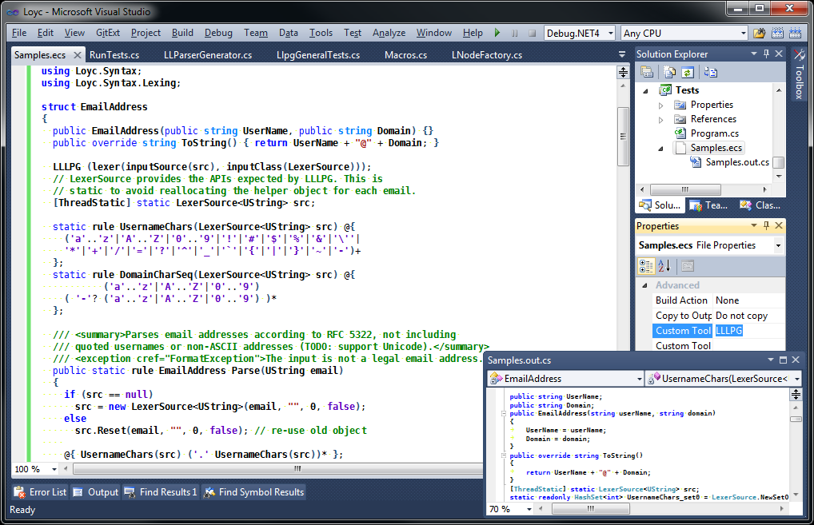Pin the Solution Explorer panel
This screenshot has height=525, width=814.
[766, 54]
